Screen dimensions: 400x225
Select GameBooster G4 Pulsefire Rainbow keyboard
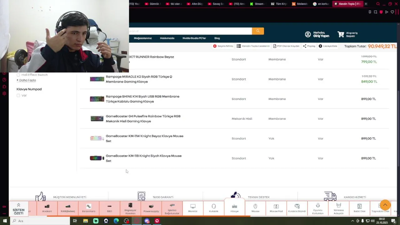[143, 119]
